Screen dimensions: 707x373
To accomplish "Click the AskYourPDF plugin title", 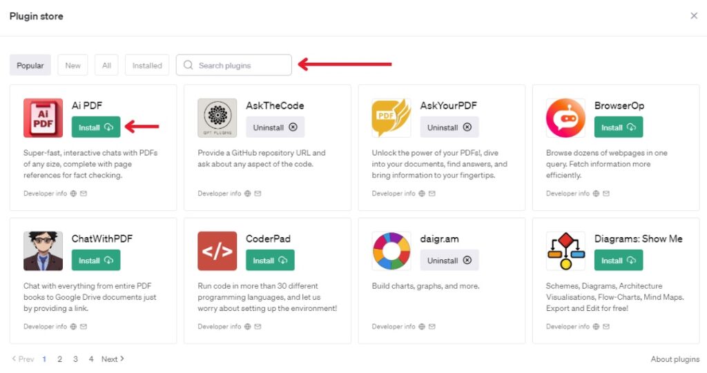I will (449, 105).
